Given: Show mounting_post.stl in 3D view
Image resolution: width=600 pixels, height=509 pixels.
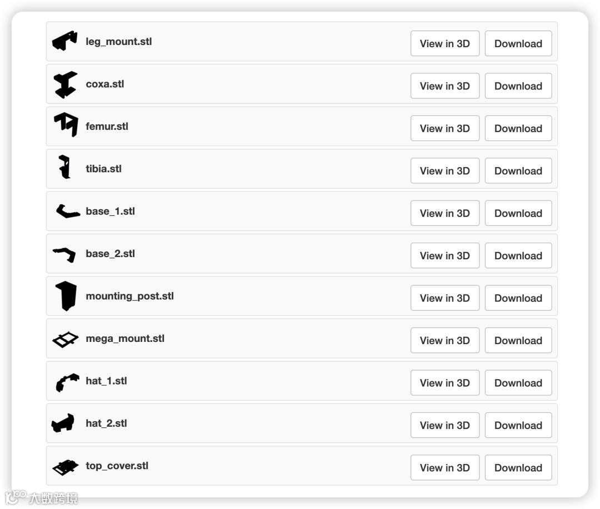Looking at the screenshot, I should click(x=444, y=298).
